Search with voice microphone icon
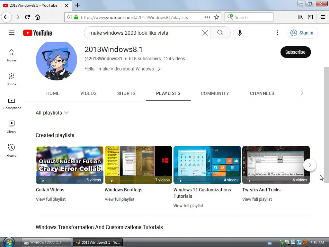The width and height of the screenshot is (329, 247). click(240, 33)
